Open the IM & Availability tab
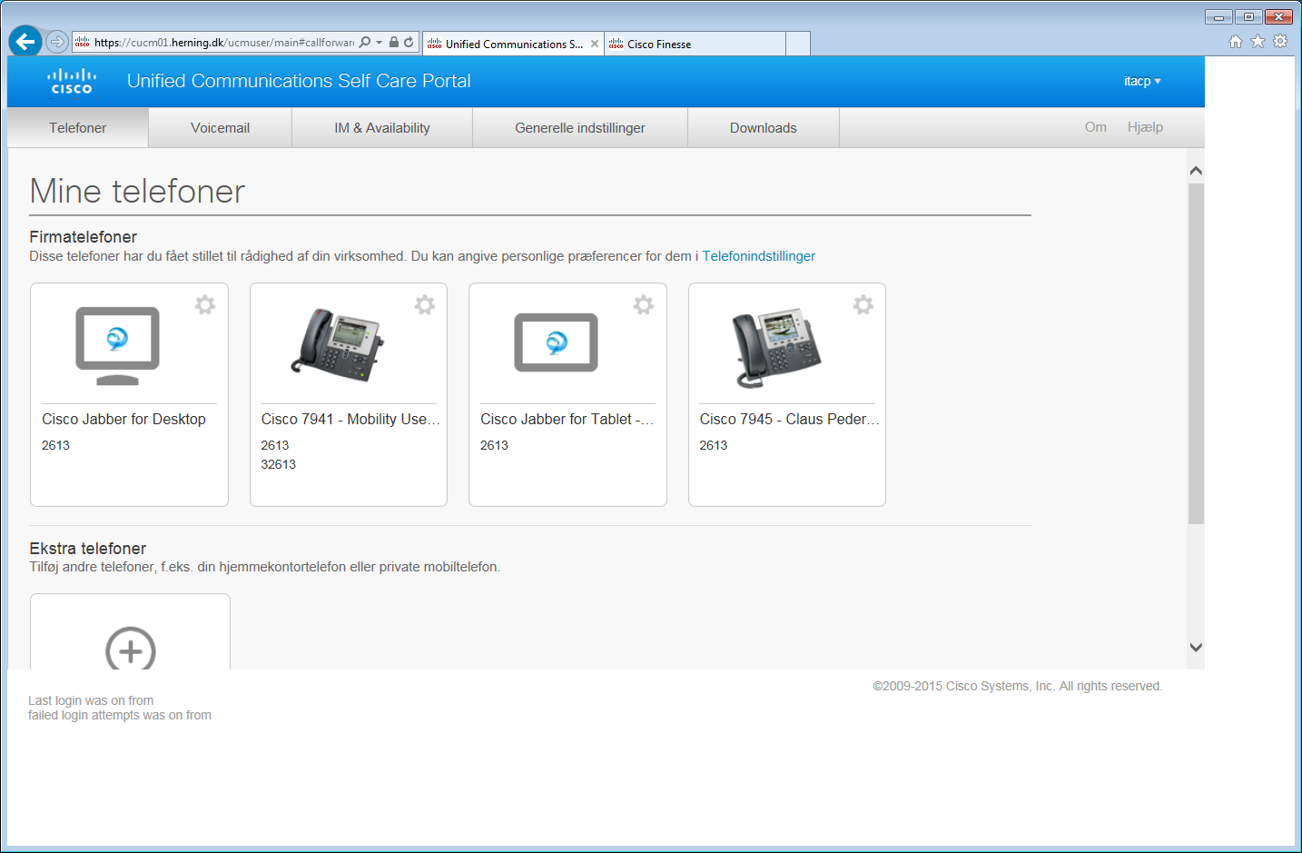The width and height of the screenshot is (1302, 853). pos(382,128)
